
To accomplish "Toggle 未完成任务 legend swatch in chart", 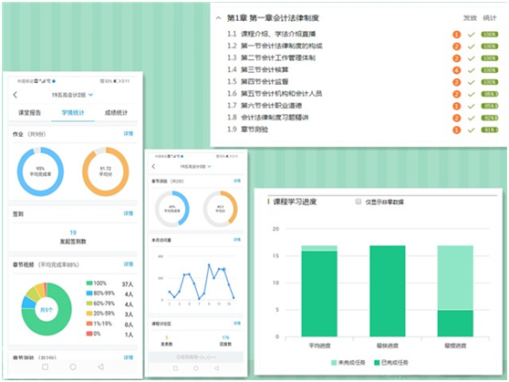I will pos(334,363).
